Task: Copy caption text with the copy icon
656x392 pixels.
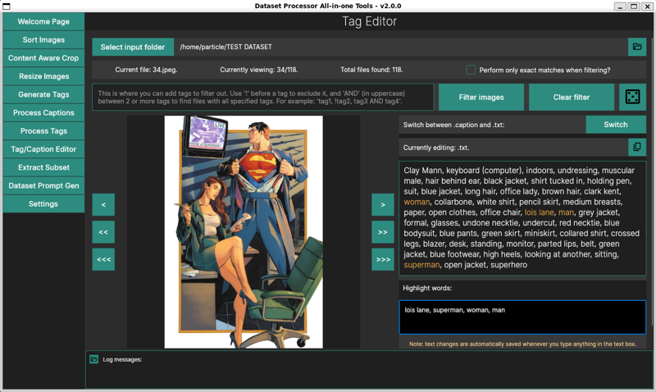Action: pyautogui.click(x=637, y=148)
